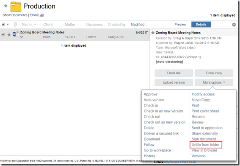Click the Bluth client cell

(47, 37)
